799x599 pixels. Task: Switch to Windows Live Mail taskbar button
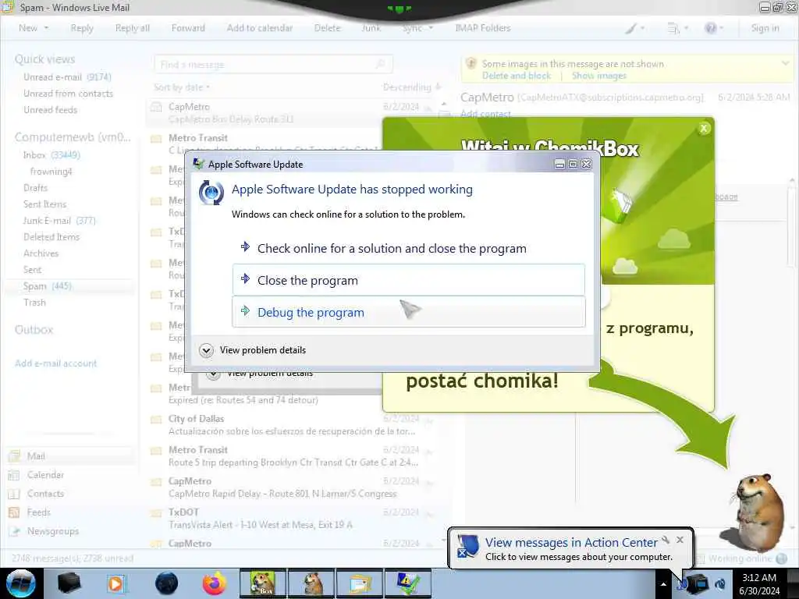coord(360,583)
